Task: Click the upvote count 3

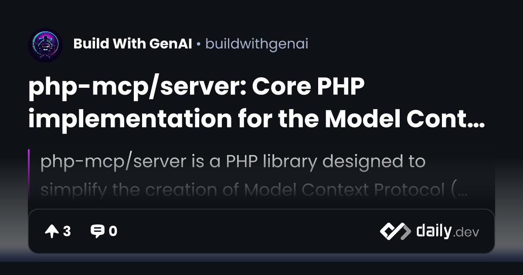Action: pos(67,231)
